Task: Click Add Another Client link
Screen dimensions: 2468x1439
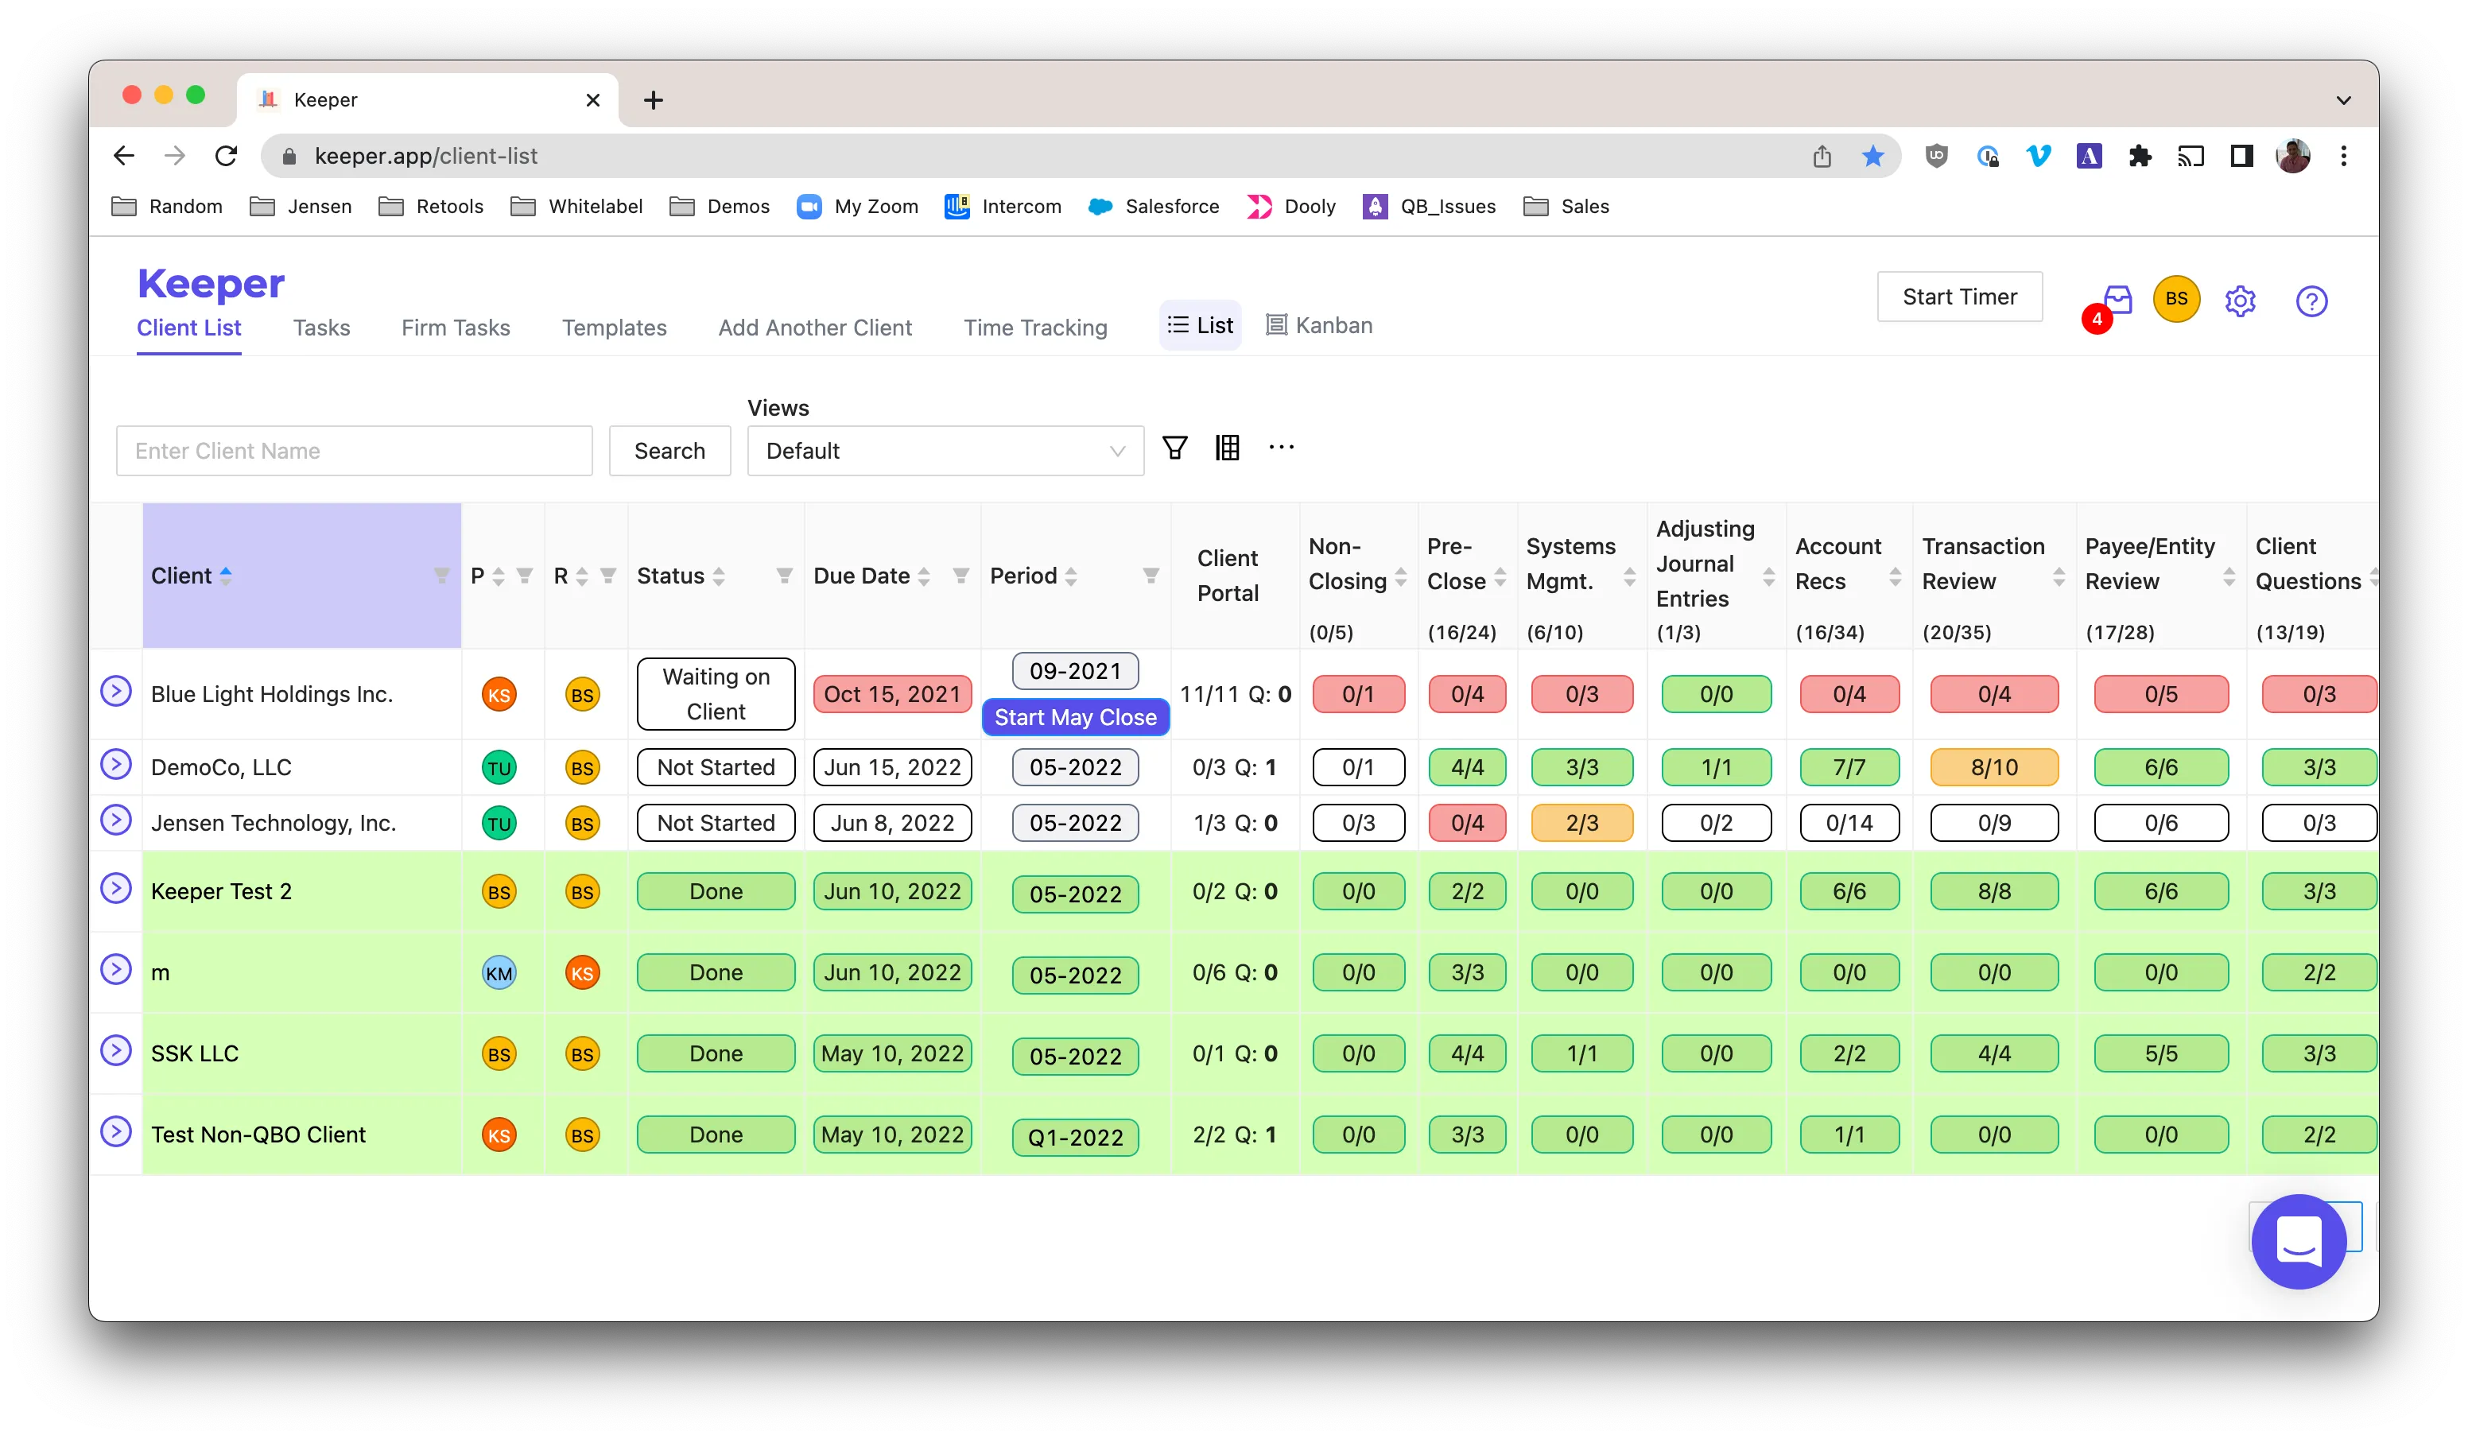Action: point(815,328)
